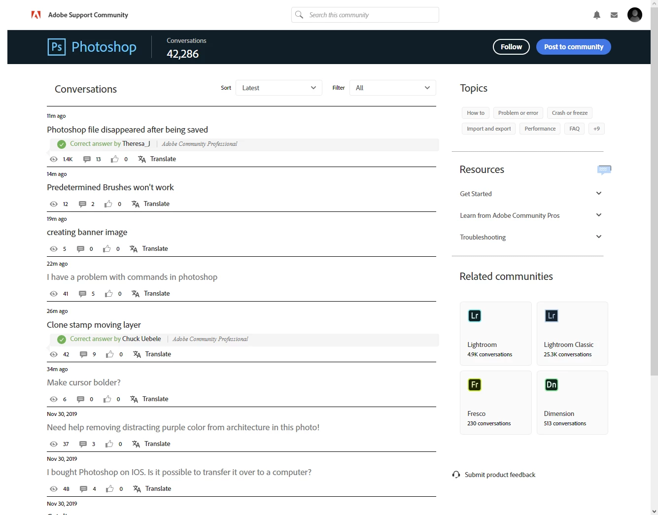The image size is (658, 515).
Task: Click replies icon on 'creating banner image'
Action: click(x=80, y=249)
